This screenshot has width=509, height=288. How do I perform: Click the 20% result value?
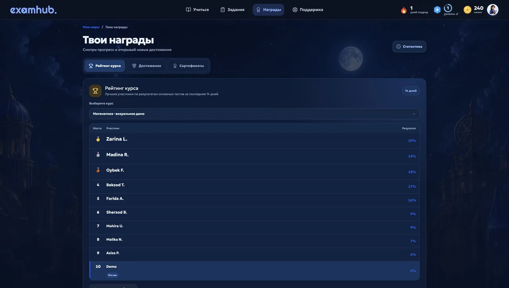point(412,141)
